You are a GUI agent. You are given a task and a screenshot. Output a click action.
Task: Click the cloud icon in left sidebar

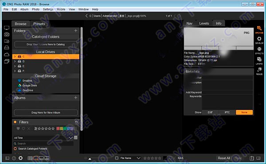[x=7, y=54]
